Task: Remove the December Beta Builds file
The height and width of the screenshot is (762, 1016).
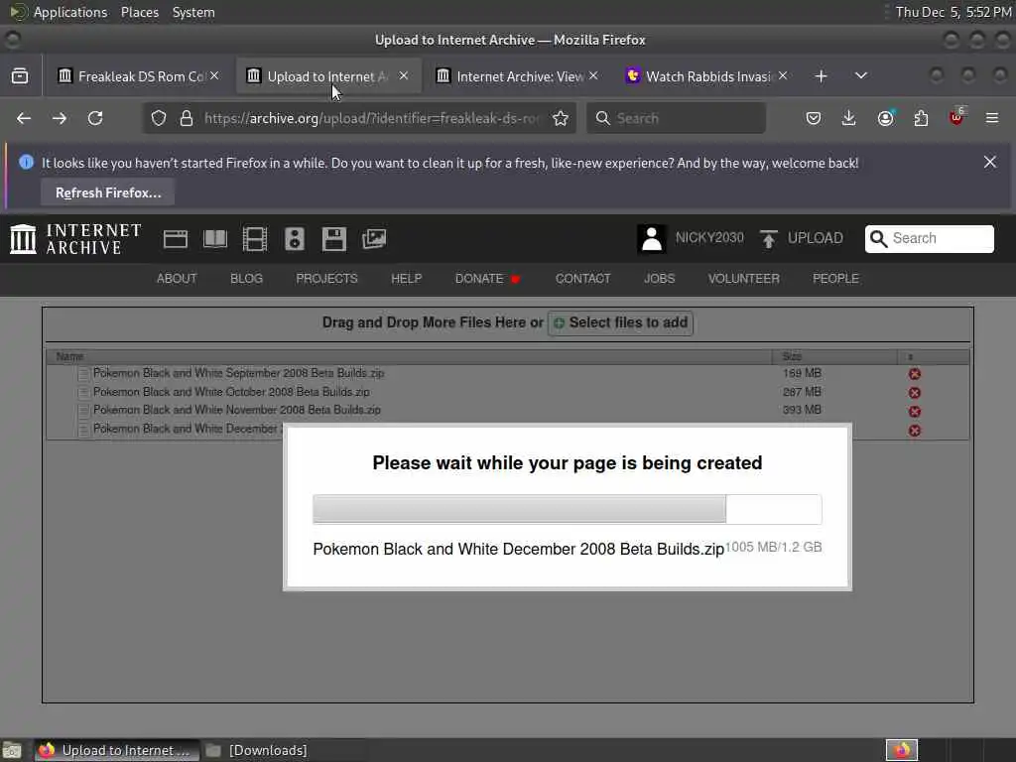Action: tap(914, 431)
